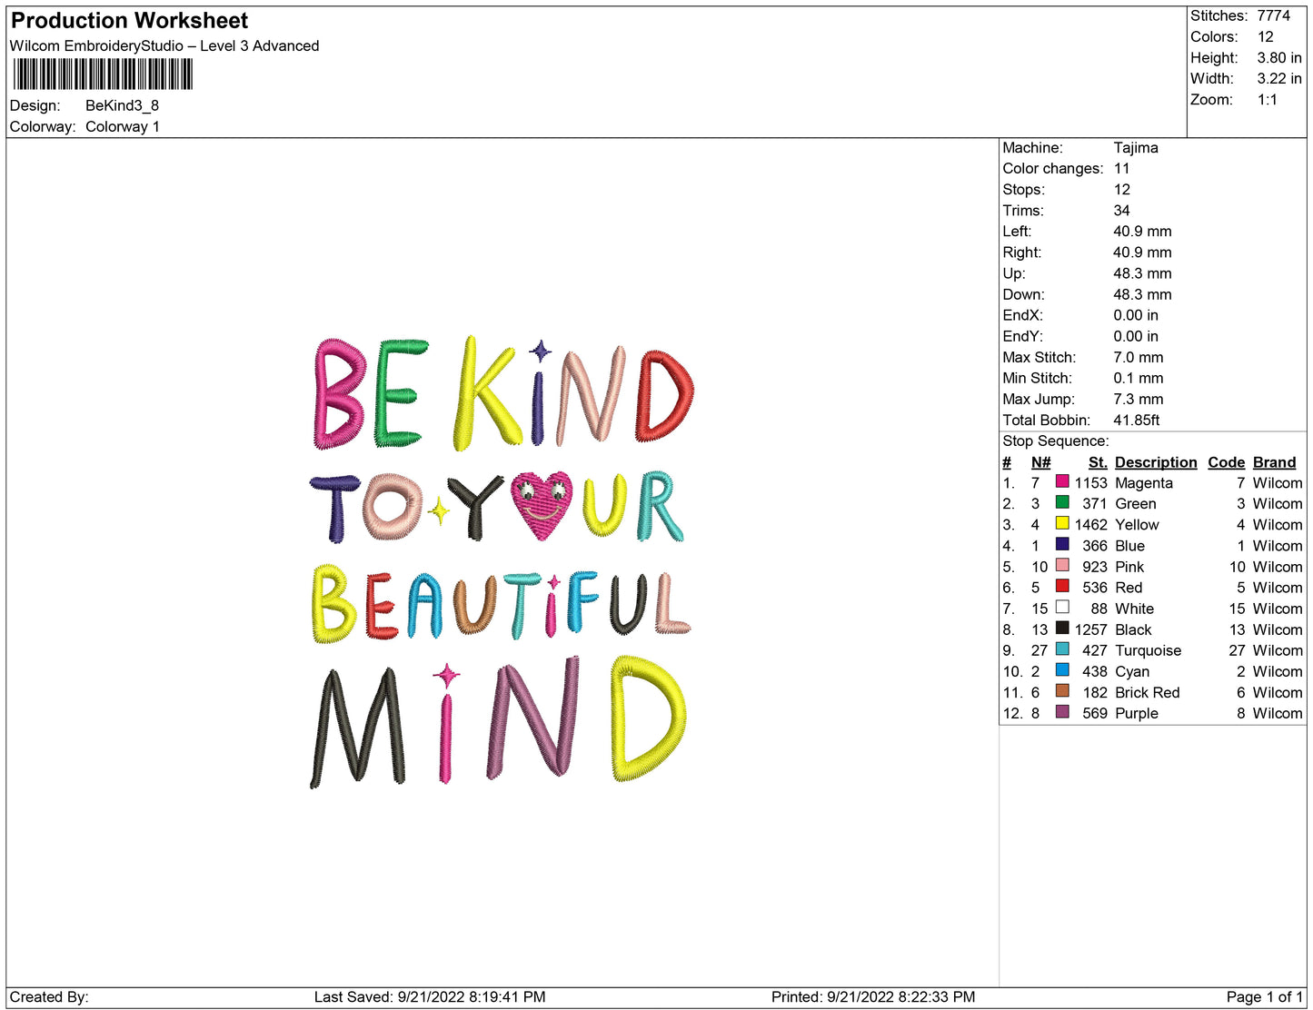Select the Pink color swatch in row 5
The height and width of the screenshot is (1010, 1313).
point(1062,565)
